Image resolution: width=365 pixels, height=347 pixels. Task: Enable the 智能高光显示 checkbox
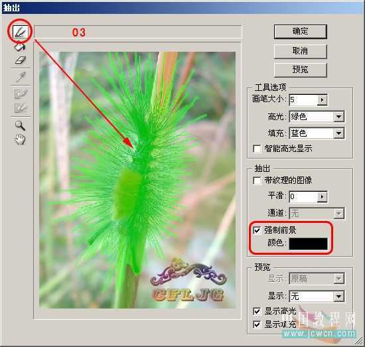[257, 149]
